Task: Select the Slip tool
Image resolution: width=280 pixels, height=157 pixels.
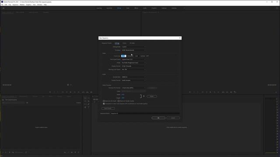Action: point(85,104)
